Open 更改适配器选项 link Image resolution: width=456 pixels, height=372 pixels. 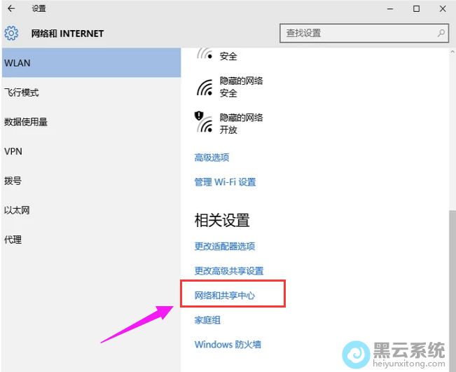(x=224, y=247)
